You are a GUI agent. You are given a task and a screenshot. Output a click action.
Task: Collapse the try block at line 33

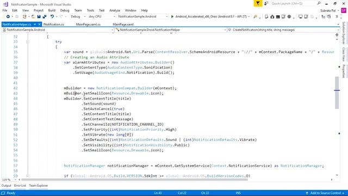coord(27,42)
